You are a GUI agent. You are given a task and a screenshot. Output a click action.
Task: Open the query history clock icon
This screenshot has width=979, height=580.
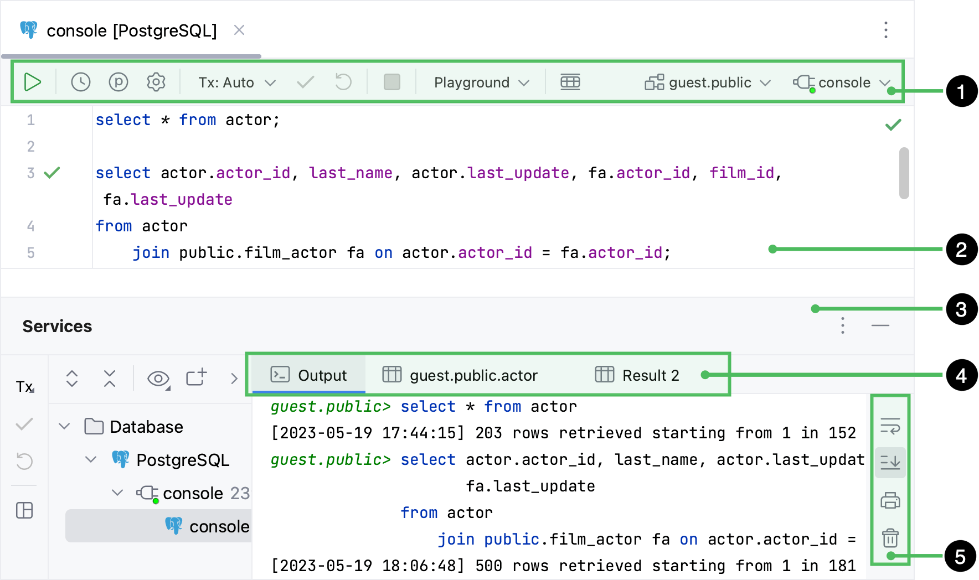pyautogui.click(x=80, y=82)
